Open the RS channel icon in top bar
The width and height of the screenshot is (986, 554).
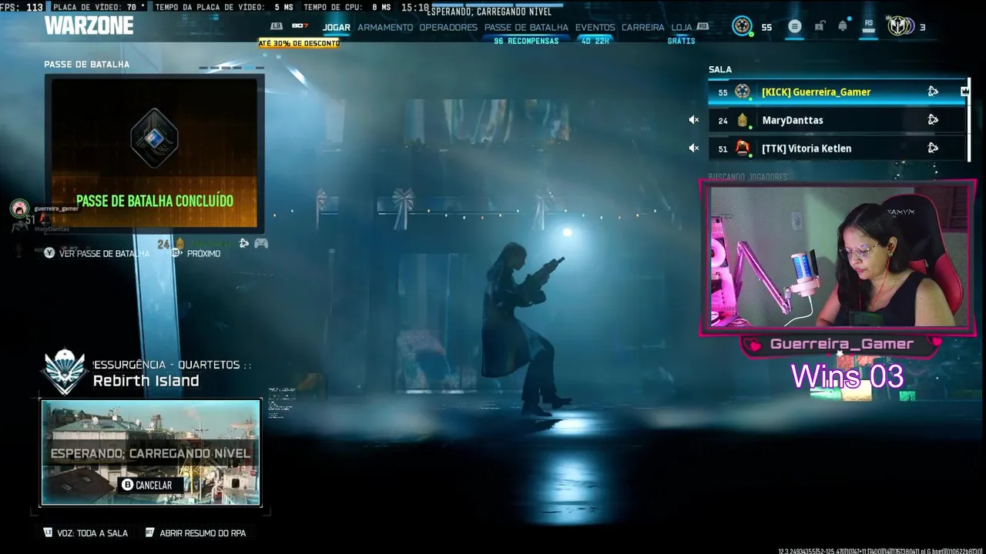869,25
